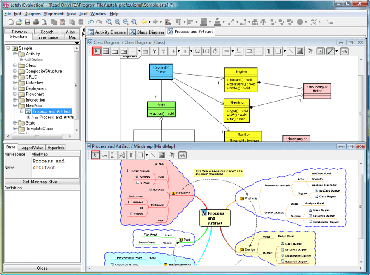Switch to the Activity Diagram tab

tap(107, 32)
